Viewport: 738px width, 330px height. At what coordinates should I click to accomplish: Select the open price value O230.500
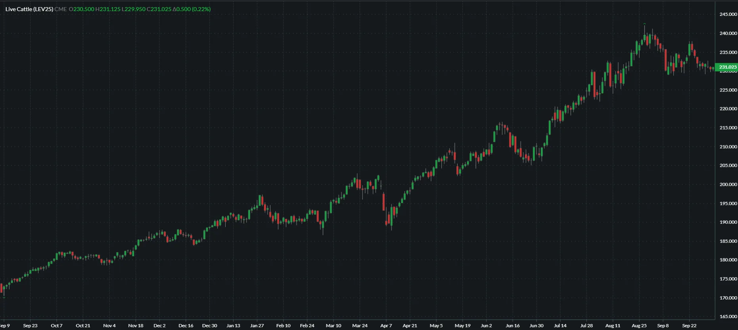[x=82, y=9]
